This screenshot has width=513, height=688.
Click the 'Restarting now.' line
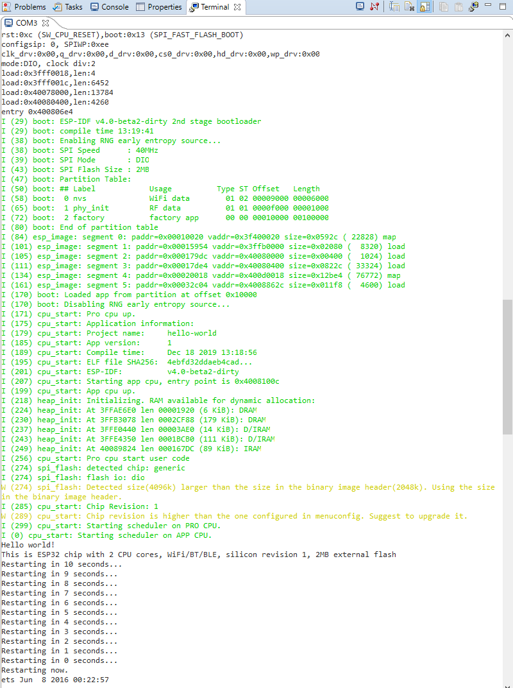(x=35, y=671)
